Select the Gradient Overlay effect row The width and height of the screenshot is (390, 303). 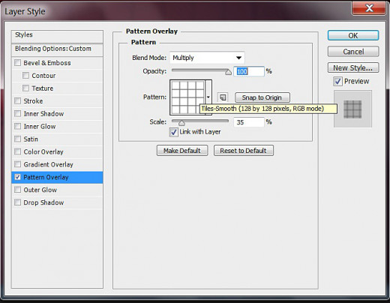[57, 164]
